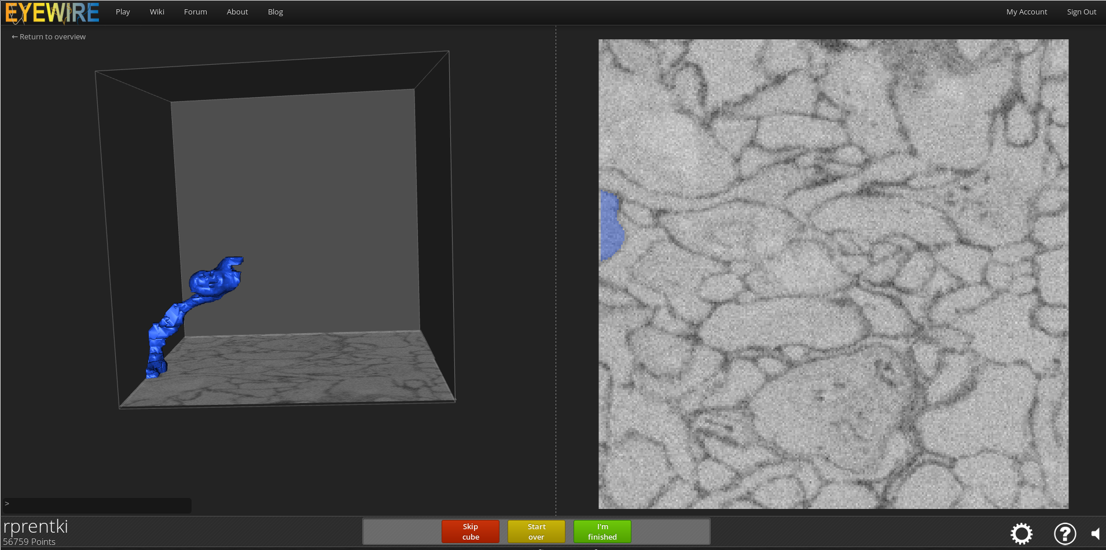Click the EyeWire logo
The height and width of the screenshot is (550, 1106).
pyautogui.click(x=52, y=12)
